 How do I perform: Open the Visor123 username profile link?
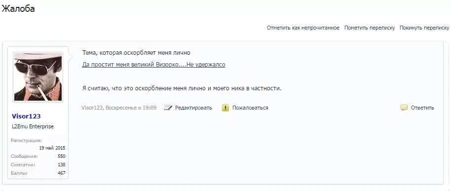(x=26, y=116)
